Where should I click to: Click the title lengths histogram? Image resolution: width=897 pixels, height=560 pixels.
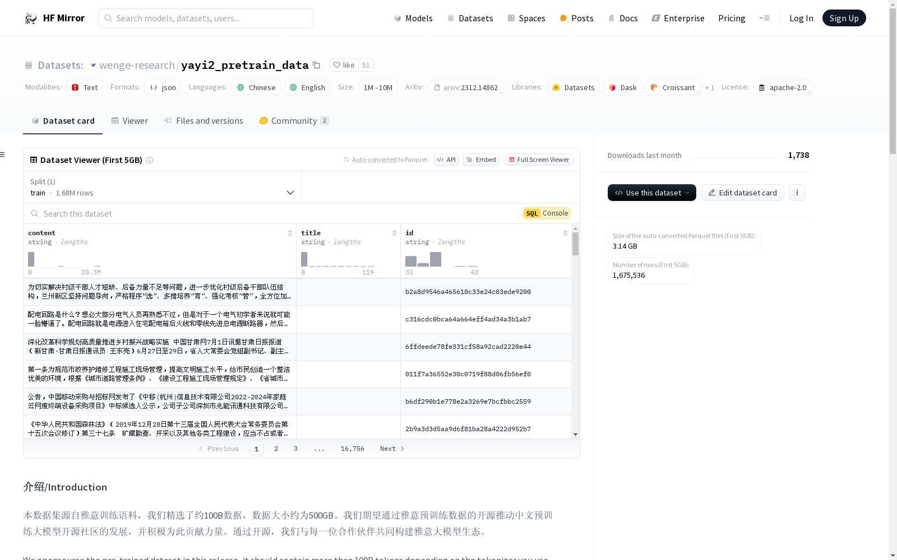pyautogui.click(x=337, y=259)
